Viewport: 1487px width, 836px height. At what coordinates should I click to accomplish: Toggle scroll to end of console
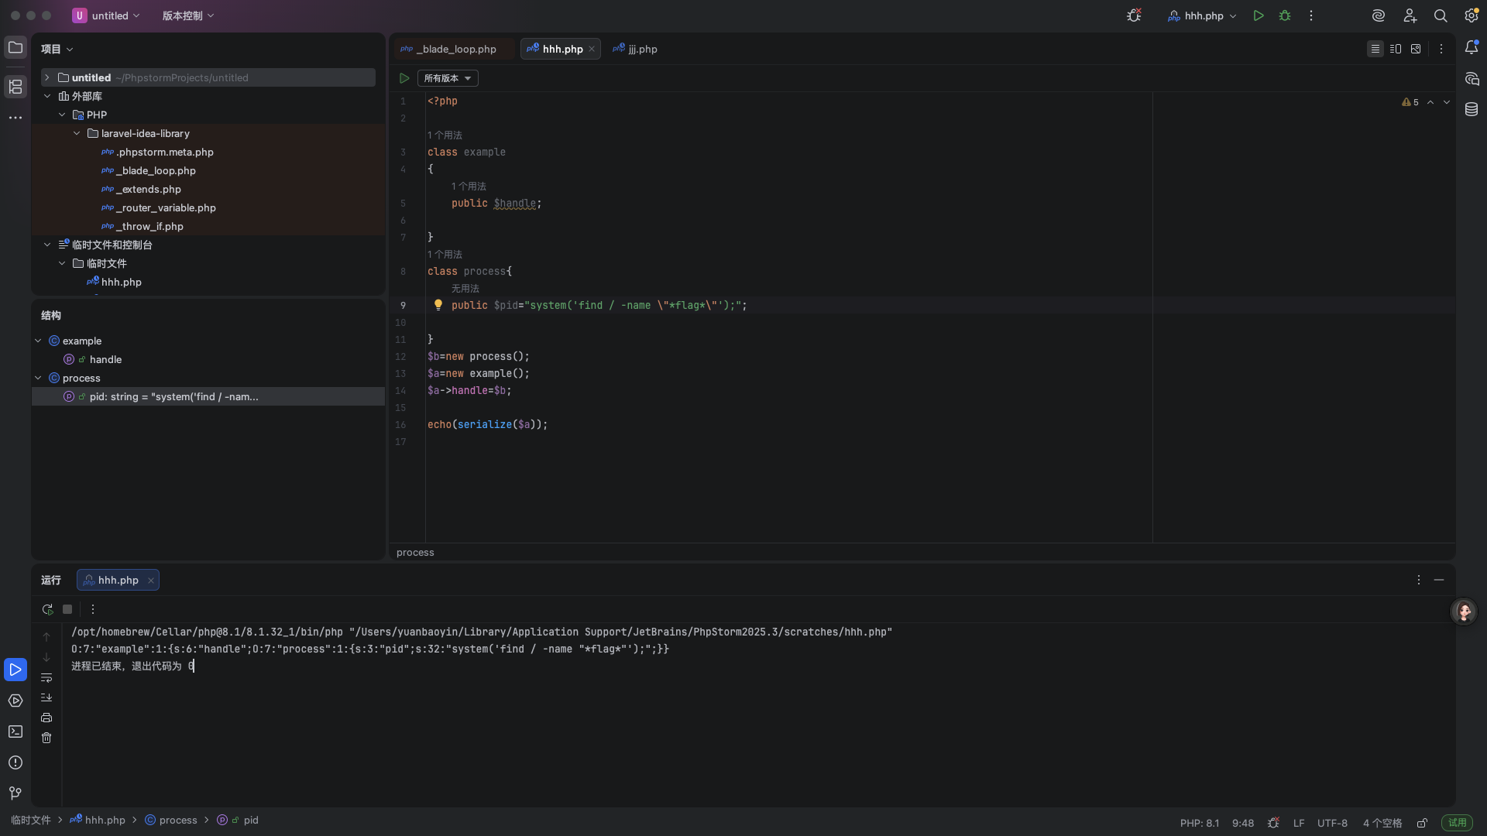(46, 697)
